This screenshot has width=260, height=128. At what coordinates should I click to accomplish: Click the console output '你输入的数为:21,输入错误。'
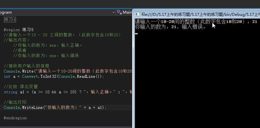tap(171, 27)
